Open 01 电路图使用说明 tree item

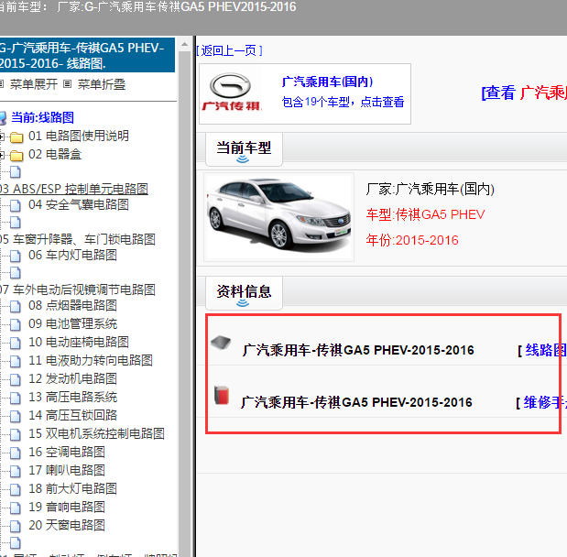point(79,136)
